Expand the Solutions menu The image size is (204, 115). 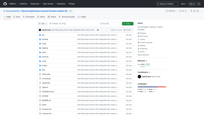click(x=24, y=4)
